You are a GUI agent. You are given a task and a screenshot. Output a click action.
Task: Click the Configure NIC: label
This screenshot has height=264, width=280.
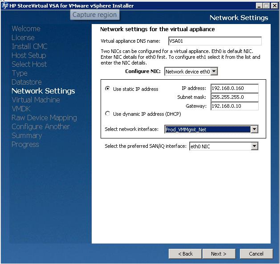(143, 71)
